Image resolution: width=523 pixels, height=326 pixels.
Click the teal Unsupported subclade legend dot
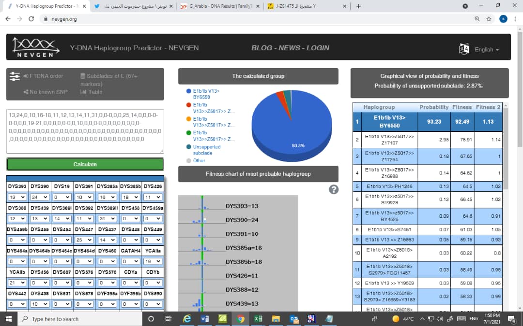pyautogui.click(x=189, y=147)
